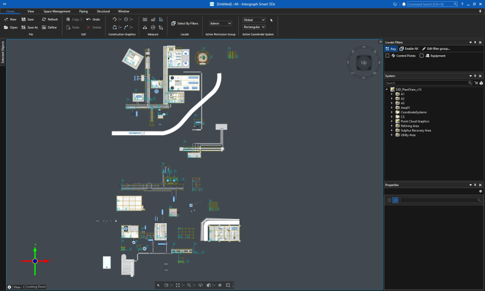The image size is (485, 291).
Task: Click the Edit filter group pencil icon
Action: coord(424,48)
